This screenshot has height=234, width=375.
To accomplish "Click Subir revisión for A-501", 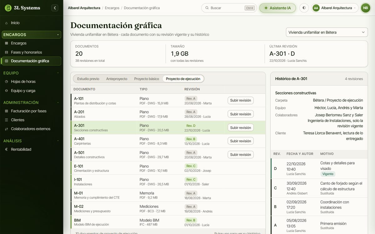I will [x=240, y=154].
